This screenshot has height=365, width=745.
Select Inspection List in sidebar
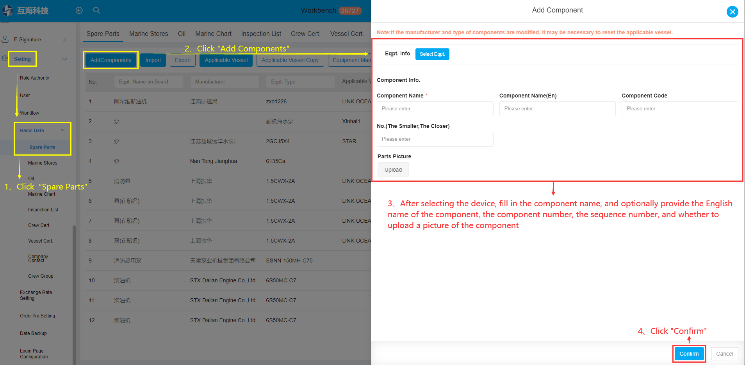43,210
